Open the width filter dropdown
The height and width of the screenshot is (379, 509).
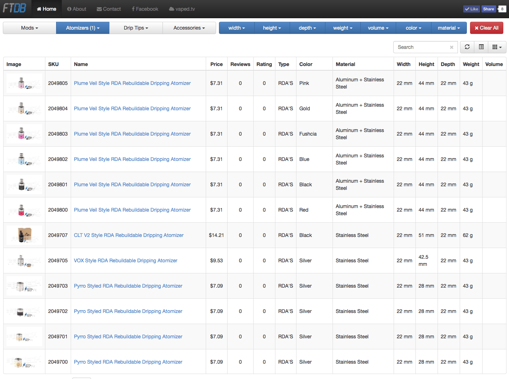[236, 27]
